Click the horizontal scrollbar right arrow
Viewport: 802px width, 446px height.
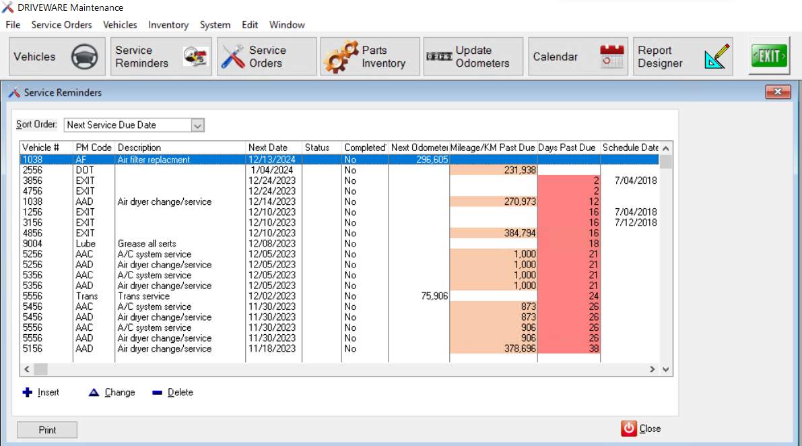652,369
